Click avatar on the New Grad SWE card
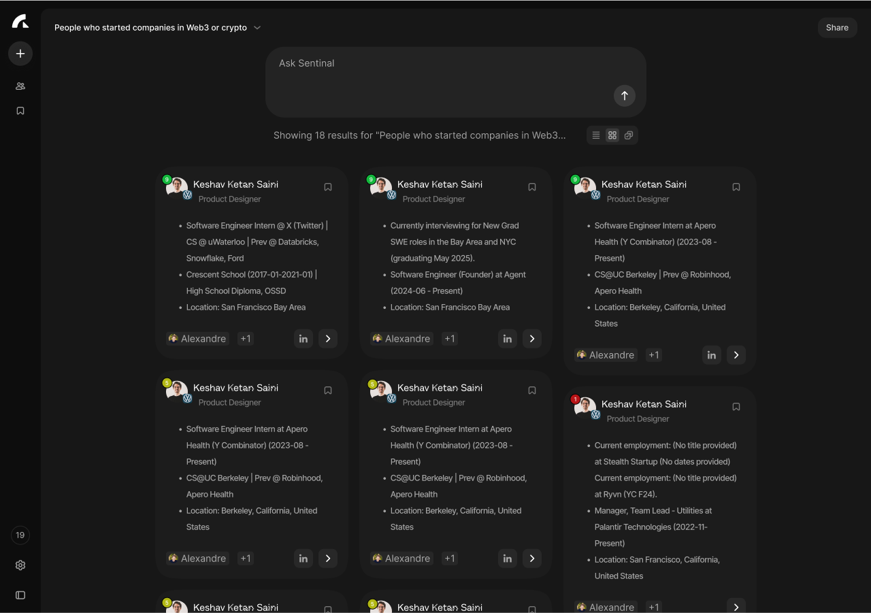This screenshot has width=871, height=613. pos(381,188)
